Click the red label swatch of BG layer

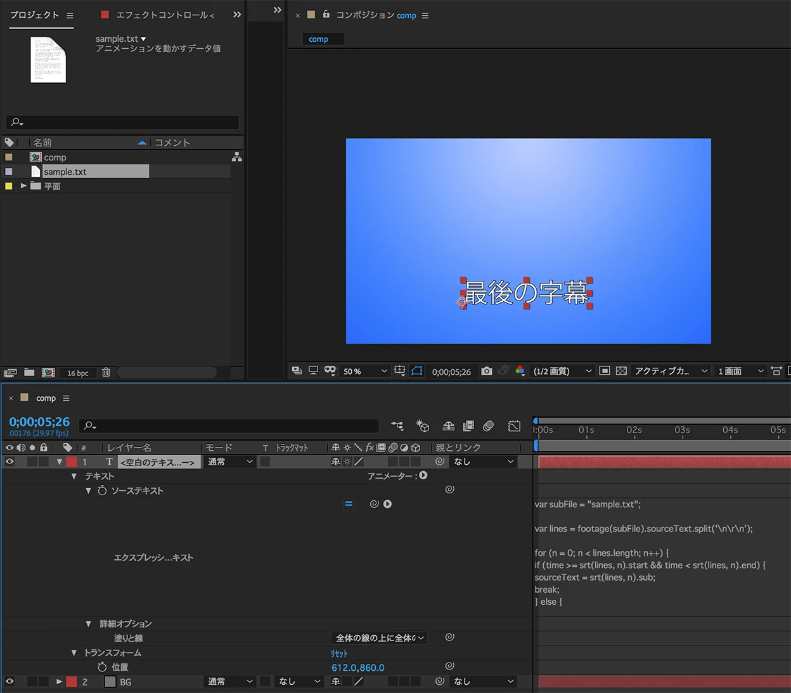pyautogui.click(x=72, y=682)
